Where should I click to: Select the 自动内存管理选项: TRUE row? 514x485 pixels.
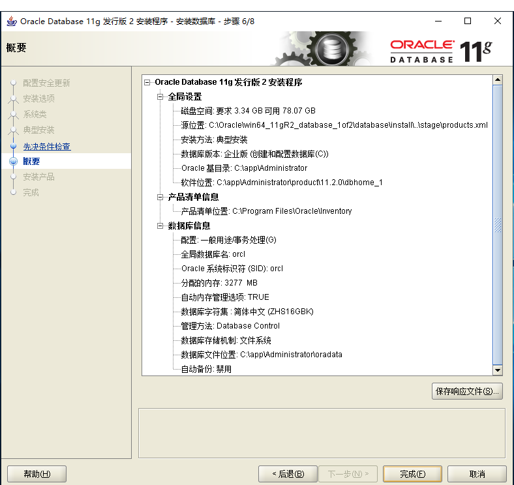(x=225, y=297)
